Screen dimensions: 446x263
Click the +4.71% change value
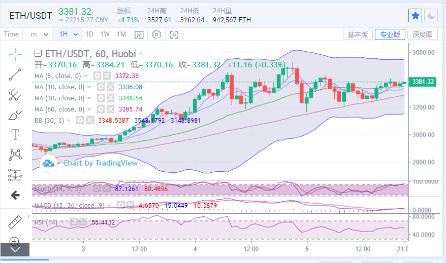coord(128,20)
